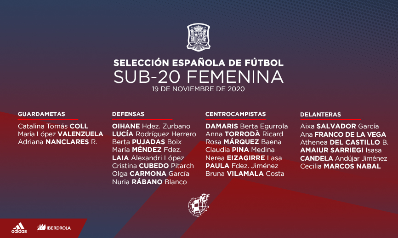
Task: Select the GUARDAMETAS heading
Action: [x=41, y=114]
